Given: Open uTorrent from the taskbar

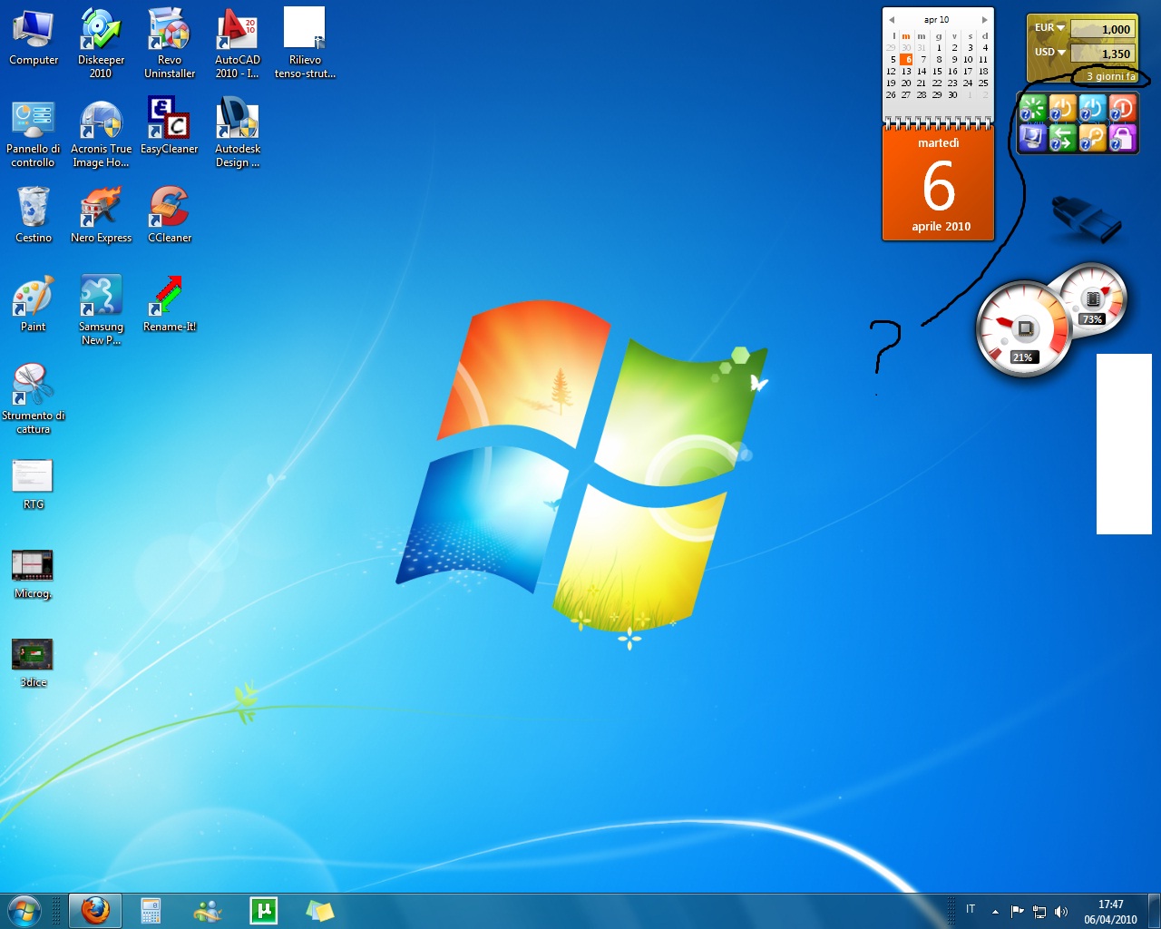Looking at the screenshot, I should [263, 911].
